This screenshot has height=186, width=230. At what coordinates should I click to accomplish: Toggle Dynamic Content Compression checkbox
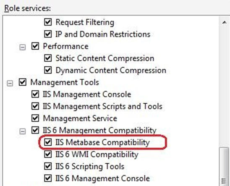point(48,70)
